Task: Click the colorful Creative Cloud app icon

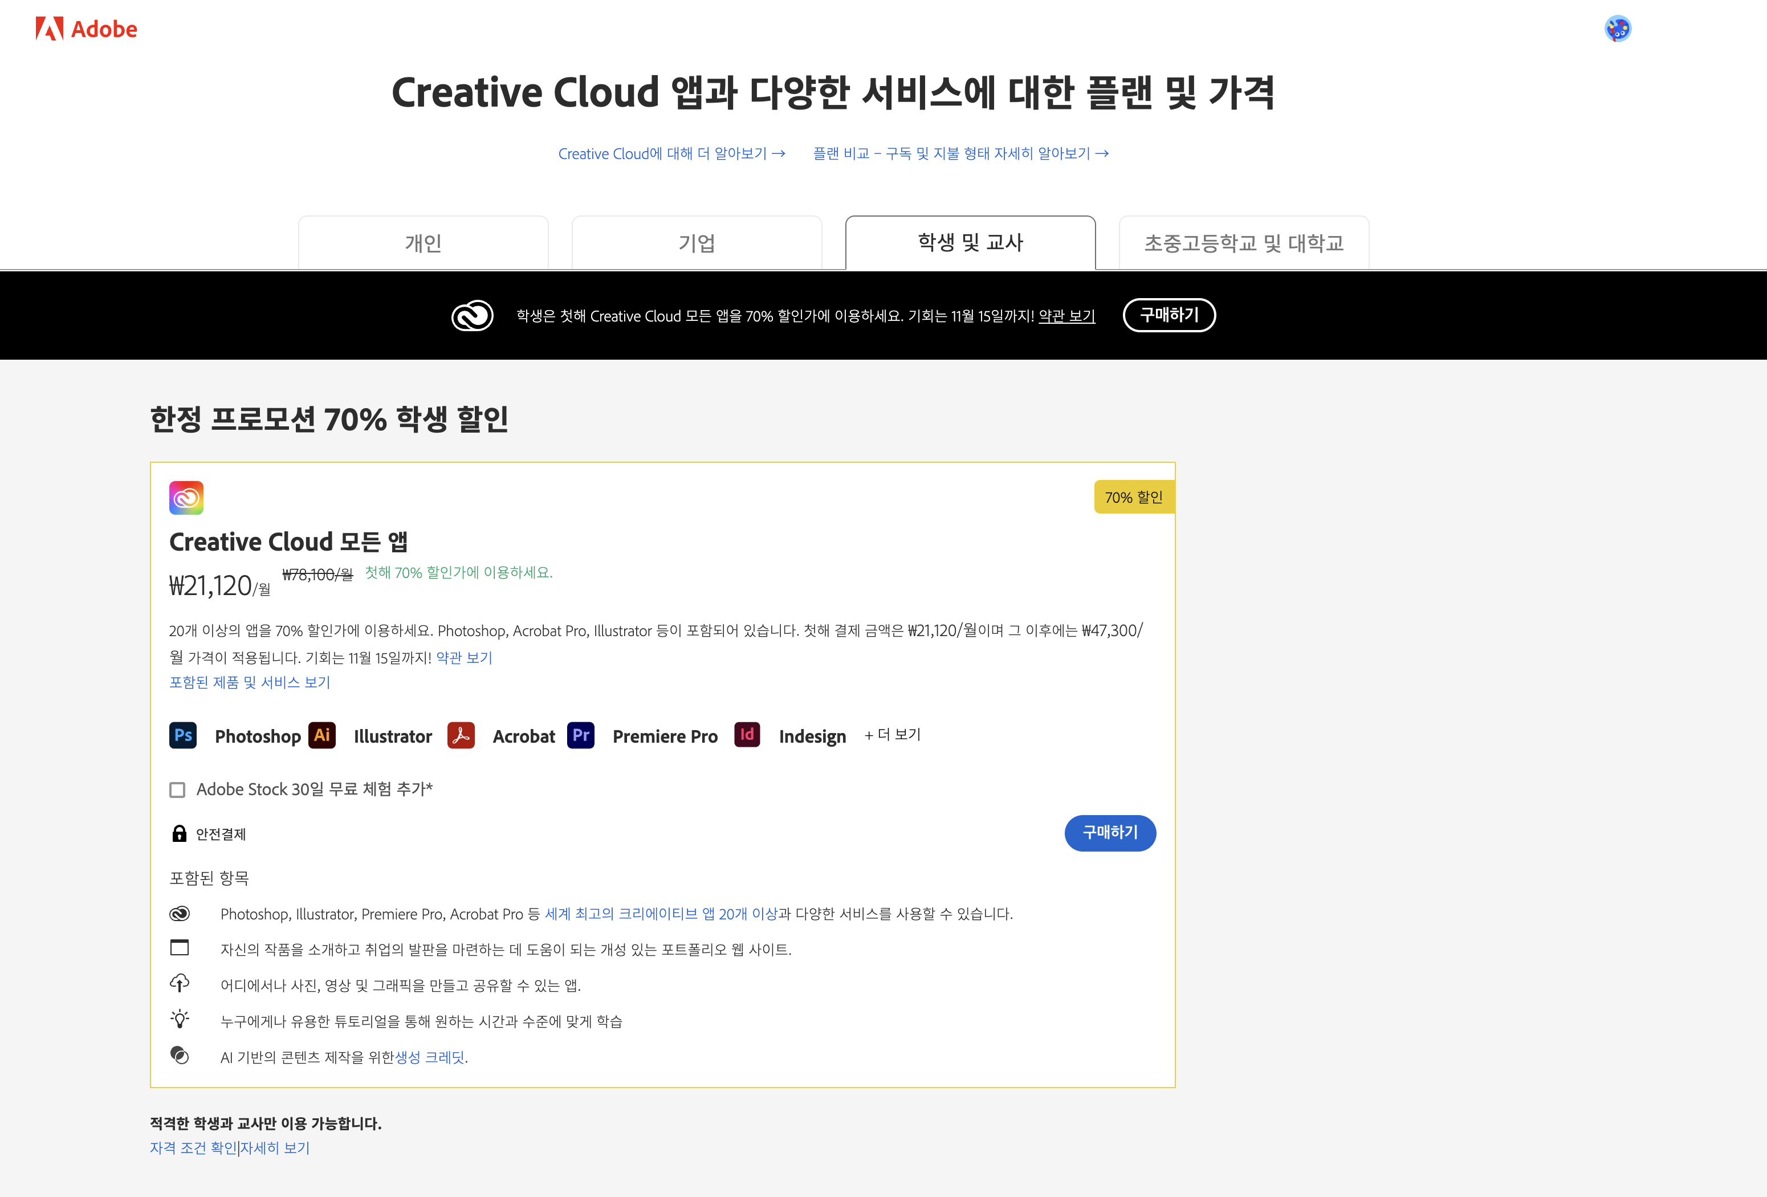Action: pyautogui.click(x=186, y=498)
